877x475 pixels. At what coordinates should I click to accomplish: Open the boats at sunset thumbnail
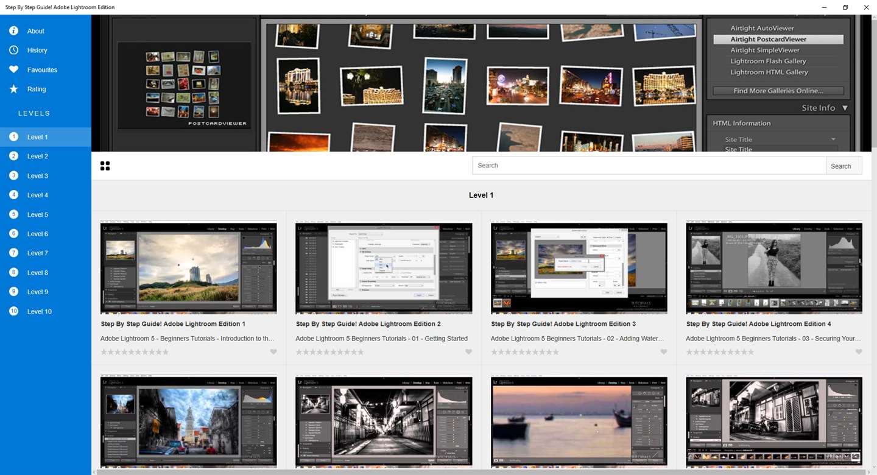(x=579, y=421)
